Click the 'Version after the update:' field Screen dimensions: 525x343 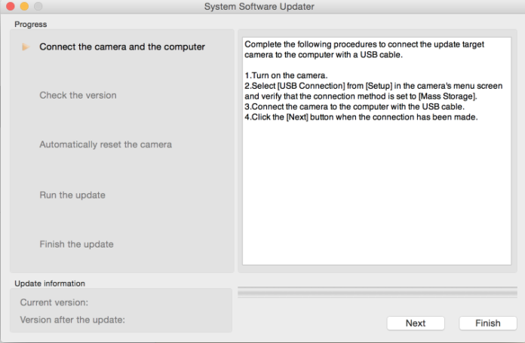[72, 319]
